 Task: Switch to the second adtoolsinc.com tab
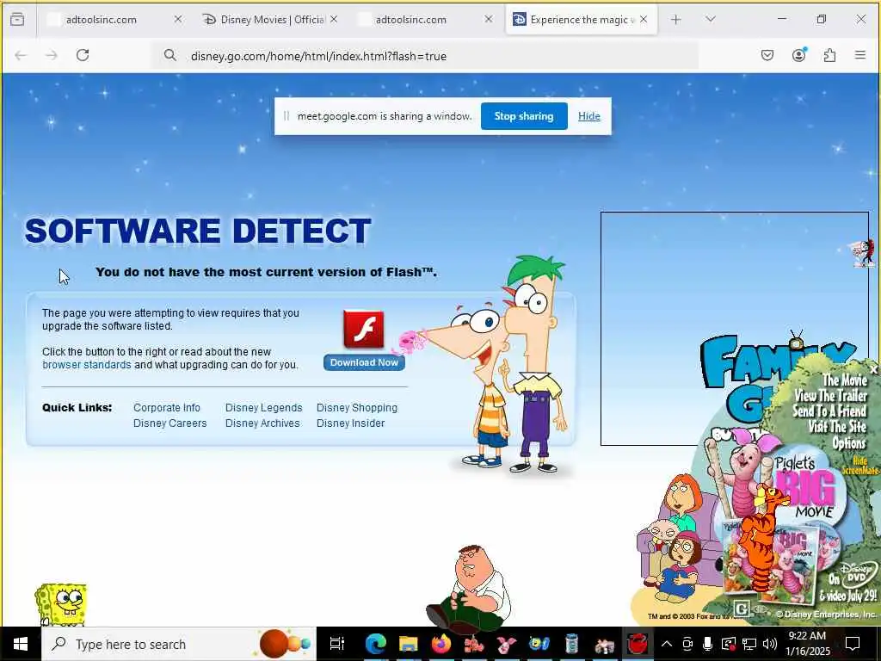pyautogui.click(x=411, y=20)
